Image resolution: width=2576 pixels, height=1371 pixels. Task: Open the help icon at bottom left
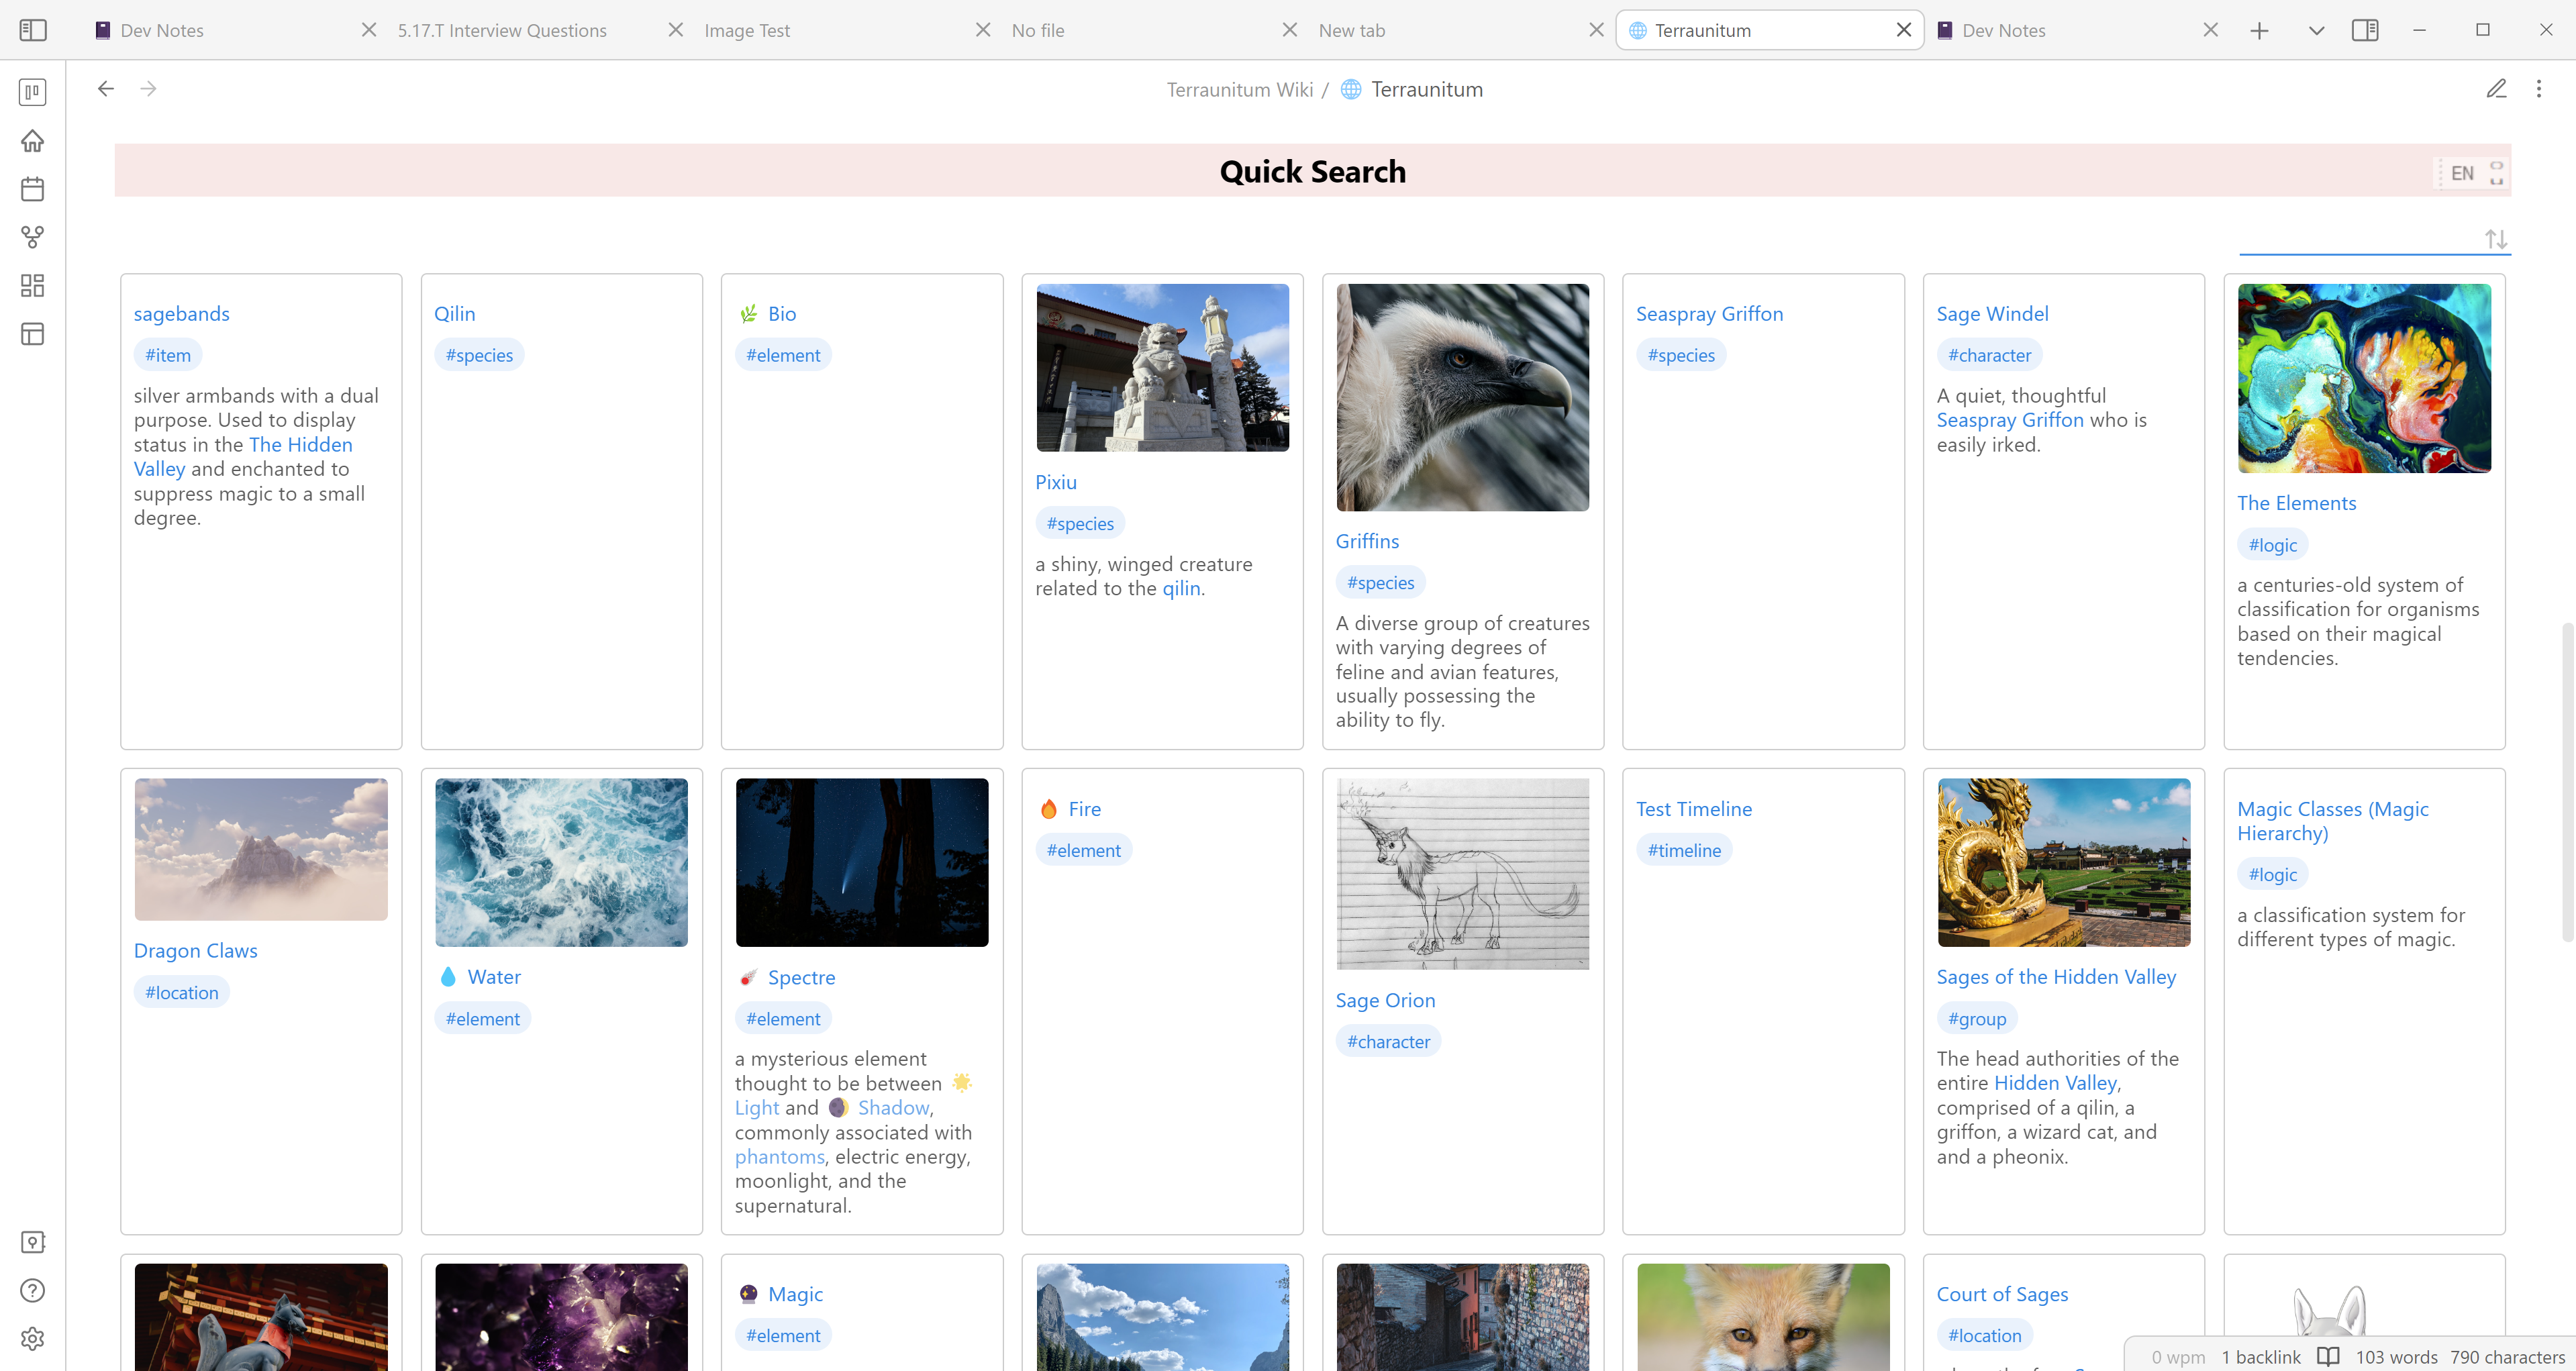point(33,1290)
